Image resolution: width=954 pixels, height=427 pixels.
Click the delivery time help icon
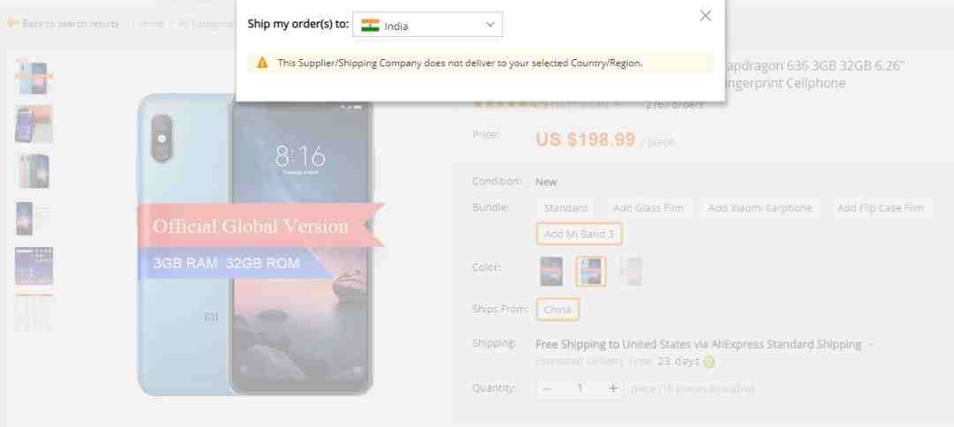(708, 362)
